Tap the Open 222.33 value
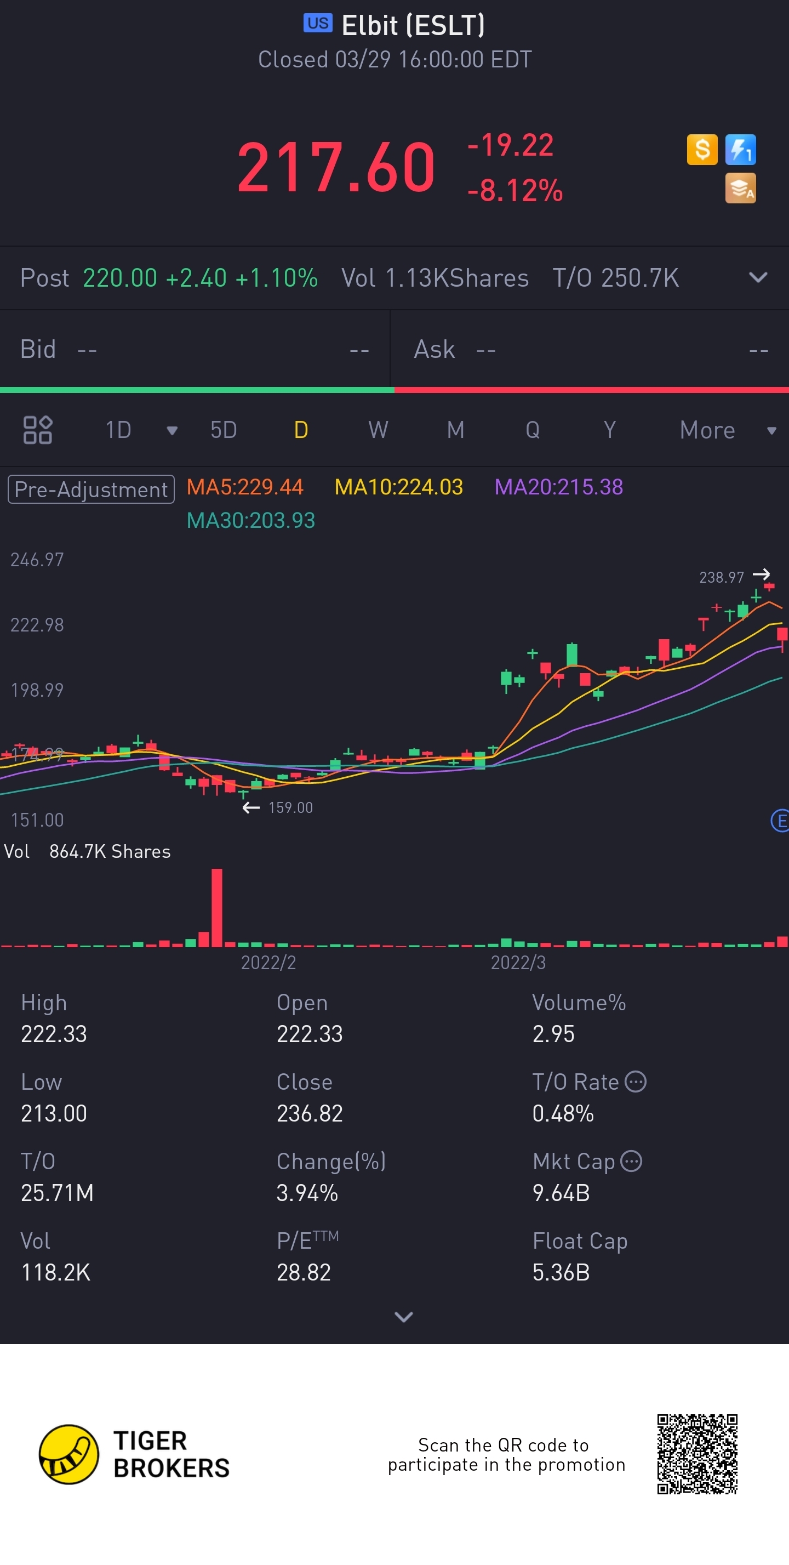 point(310,1034)
